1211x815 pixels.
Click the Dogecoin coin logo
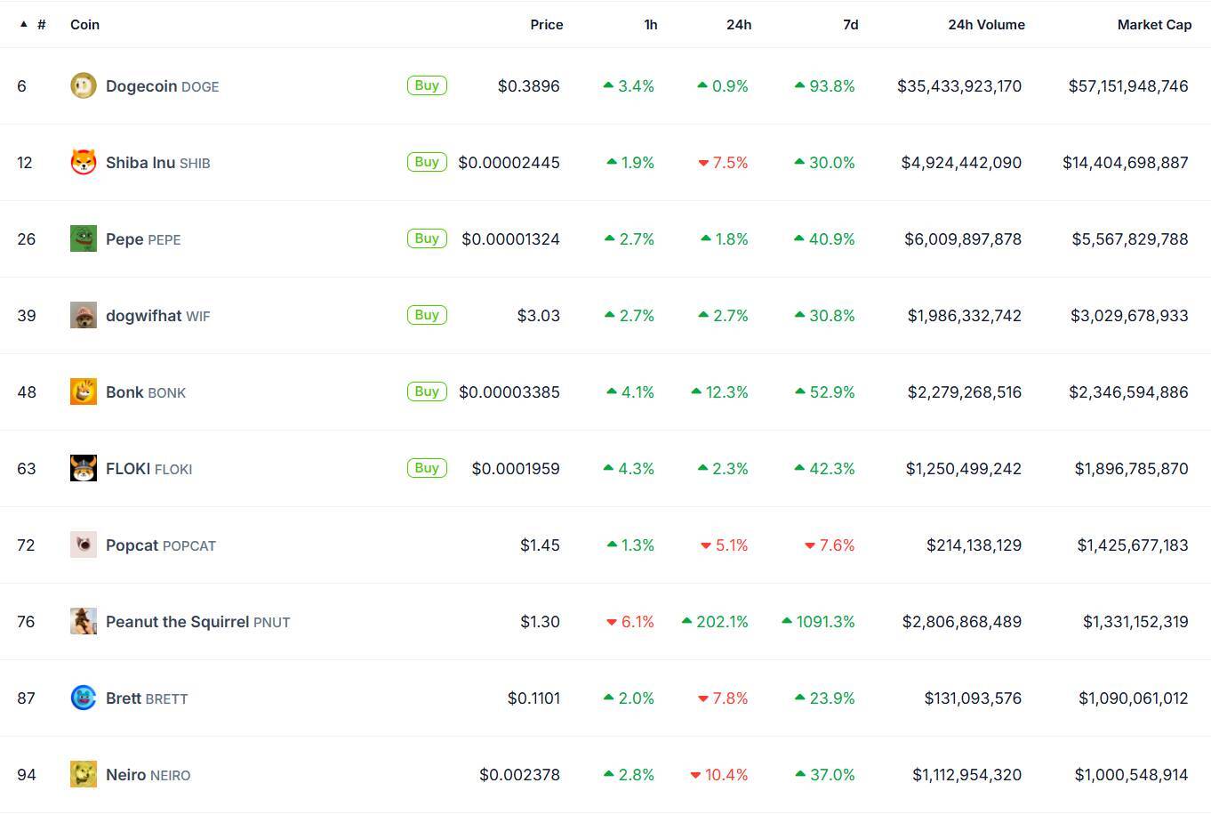84,85
